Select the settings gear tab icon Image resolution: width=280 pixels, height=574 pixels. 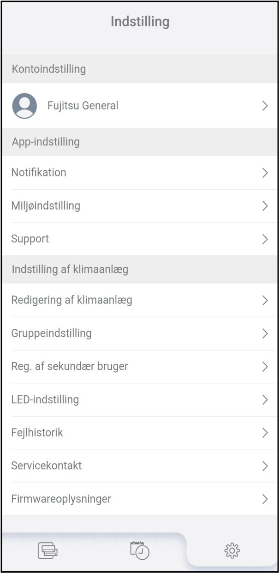(232, 550)
